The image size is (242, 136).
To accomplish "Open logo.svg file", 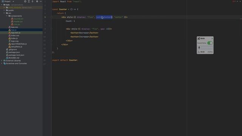I will click(15, 41).
